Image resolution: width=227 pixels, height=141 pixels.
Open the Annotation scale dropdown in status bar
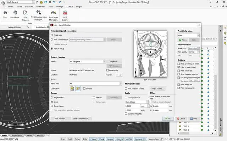(162, 139)
